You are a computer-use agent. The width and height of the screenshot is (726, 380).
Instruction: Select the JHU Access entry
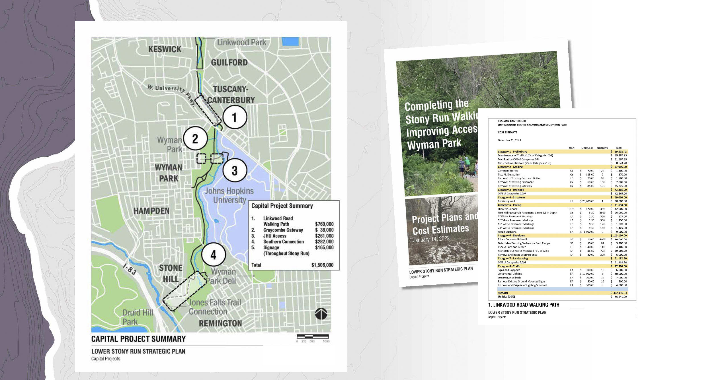[275, 236]
